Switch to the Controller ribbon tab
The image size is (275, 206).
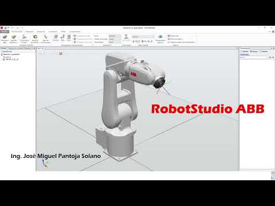click(53, 31)
